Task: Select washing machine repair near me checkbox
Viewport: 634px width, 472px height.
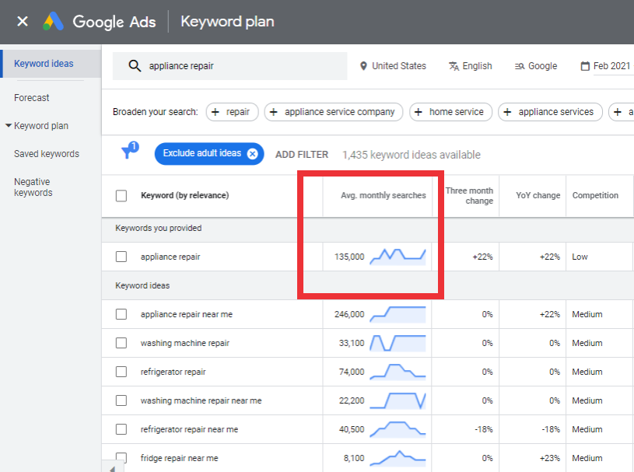Action: click(121, 400)
